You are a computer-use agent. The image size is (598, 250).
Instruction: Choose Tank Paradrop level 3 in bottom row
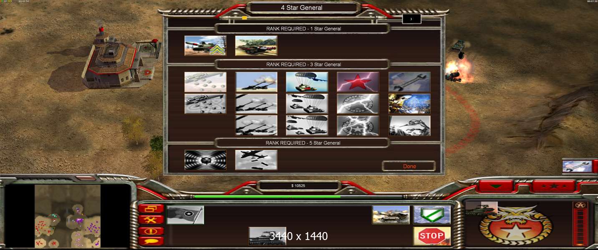click(307, 125)
